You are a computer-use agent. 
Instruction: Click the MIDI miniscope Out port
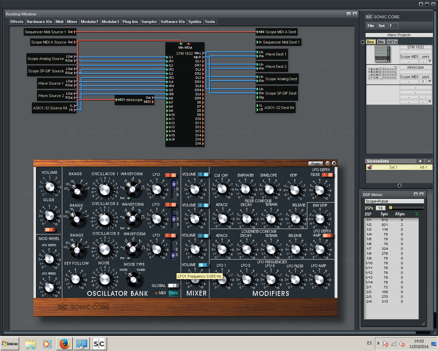153,98
